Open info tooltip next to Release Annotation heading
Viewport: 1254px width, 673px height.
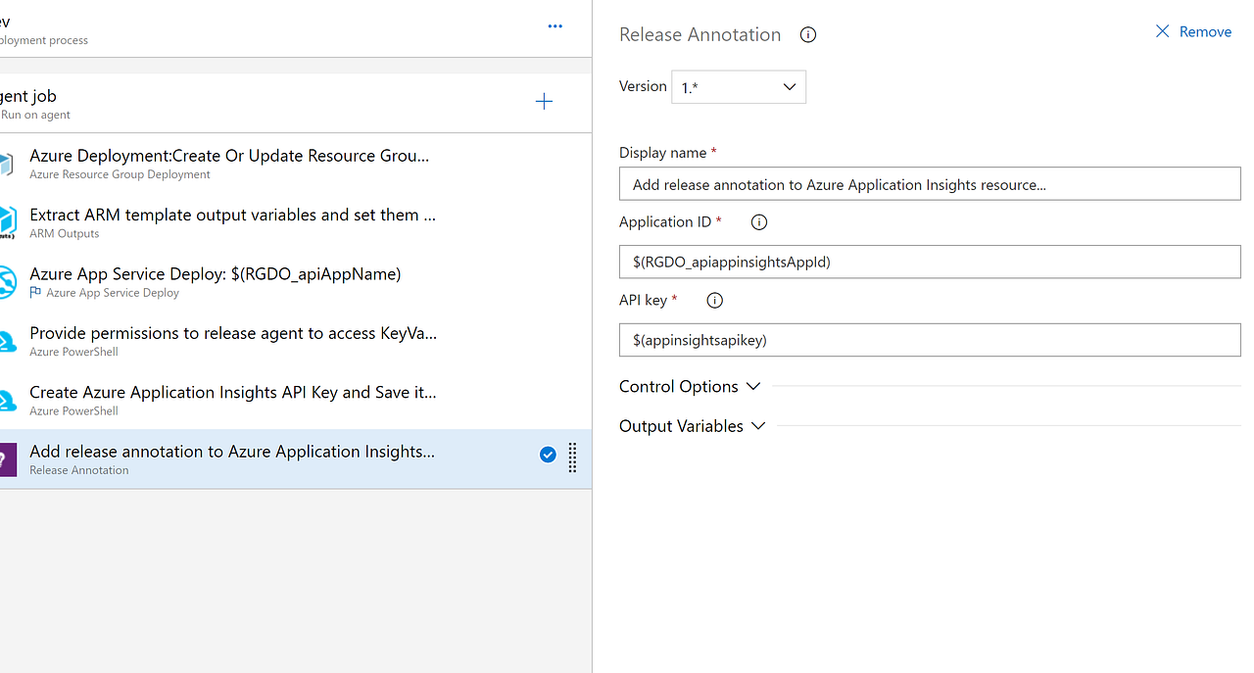[807, 34]
